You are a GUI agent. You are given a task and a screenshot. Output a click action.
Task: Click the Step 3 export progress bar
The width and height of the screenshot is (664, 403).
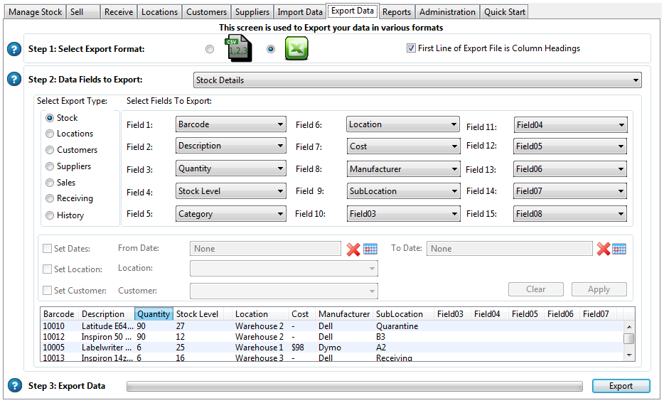[355, 386]
